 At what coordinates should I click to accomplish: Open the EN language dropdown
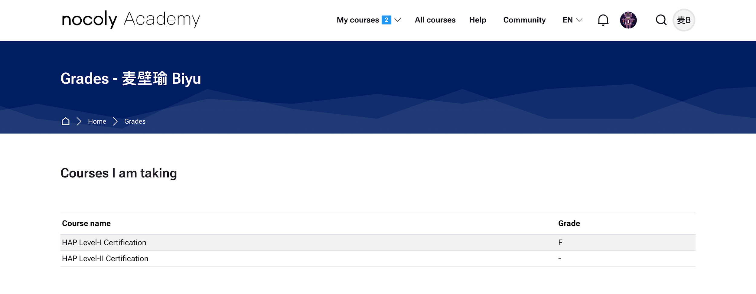pyautogui.click(x=572, y=20)
